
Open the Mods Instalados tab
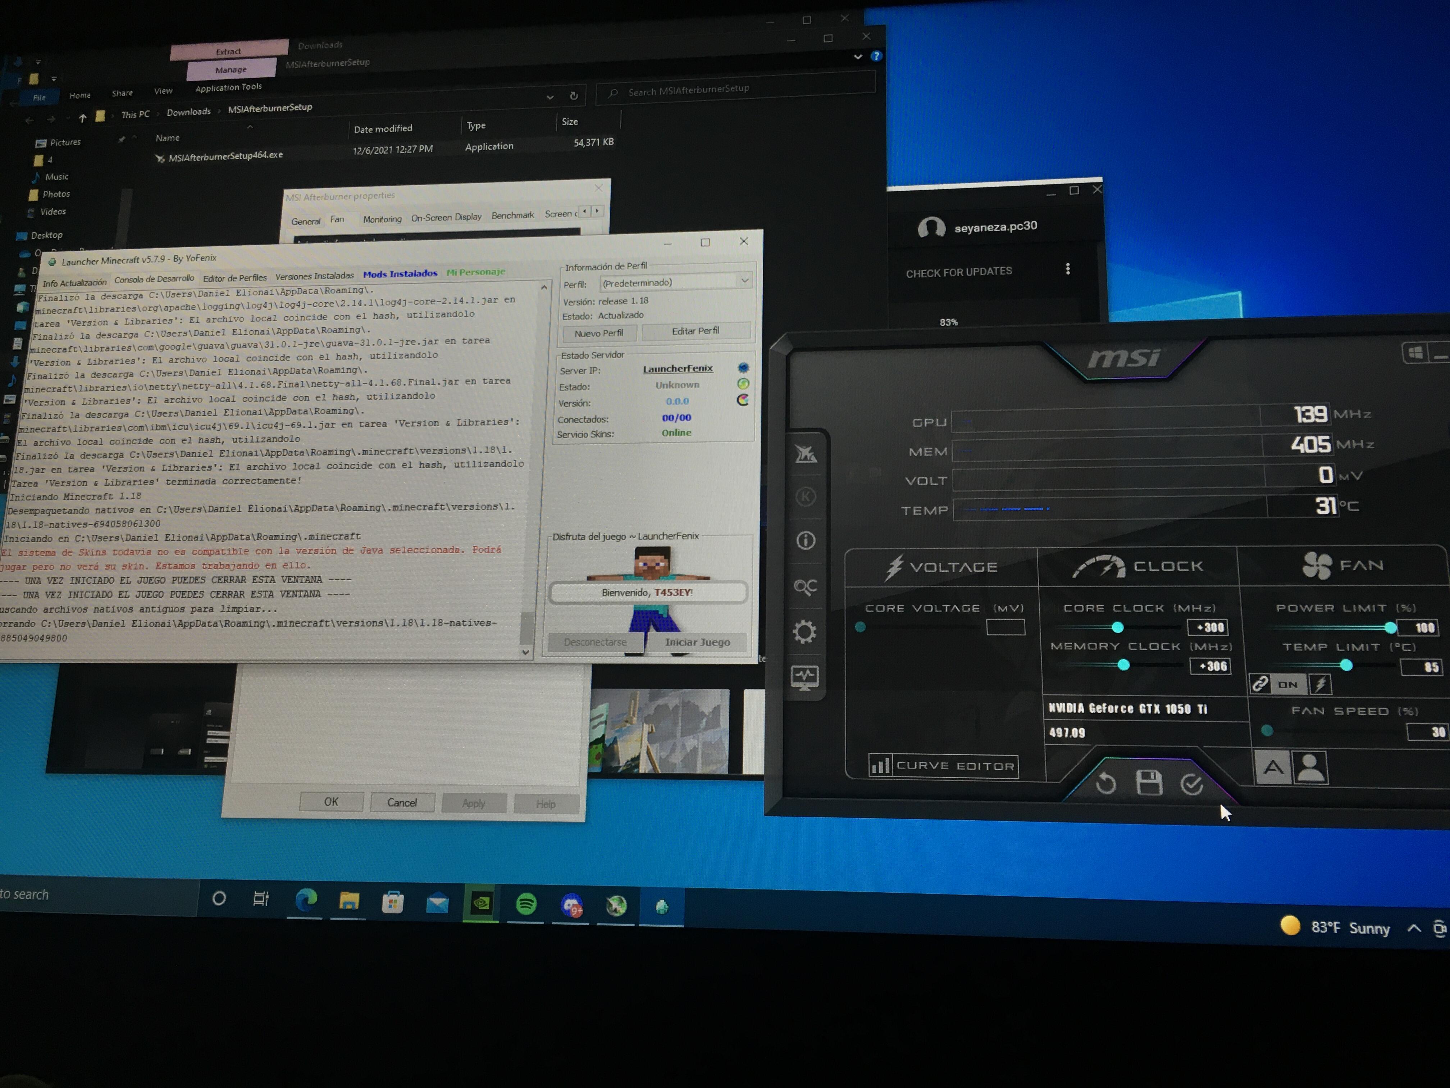coord(400,273)
